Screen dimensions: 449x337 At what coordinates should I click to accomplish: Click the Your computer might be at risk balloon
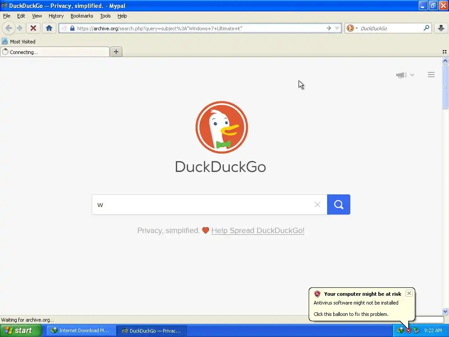point(362,304)
